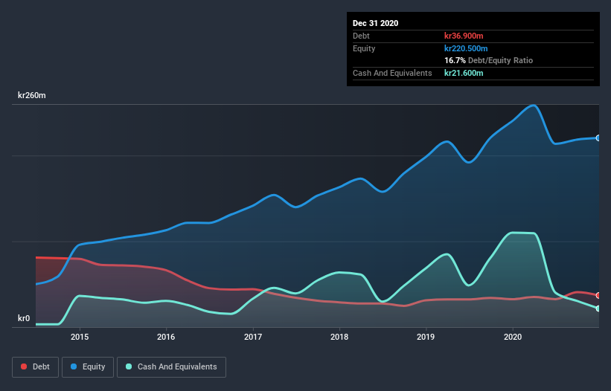Click the kr21.600m cash value

464,73
